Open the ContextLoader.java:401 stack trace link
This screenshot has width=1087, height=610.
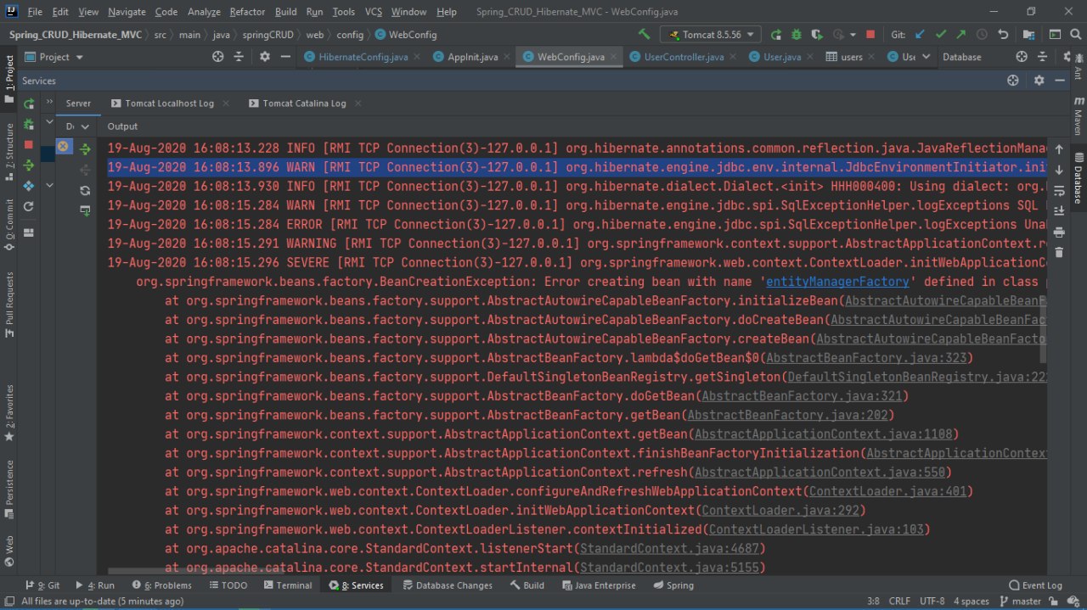click(890, 491)
